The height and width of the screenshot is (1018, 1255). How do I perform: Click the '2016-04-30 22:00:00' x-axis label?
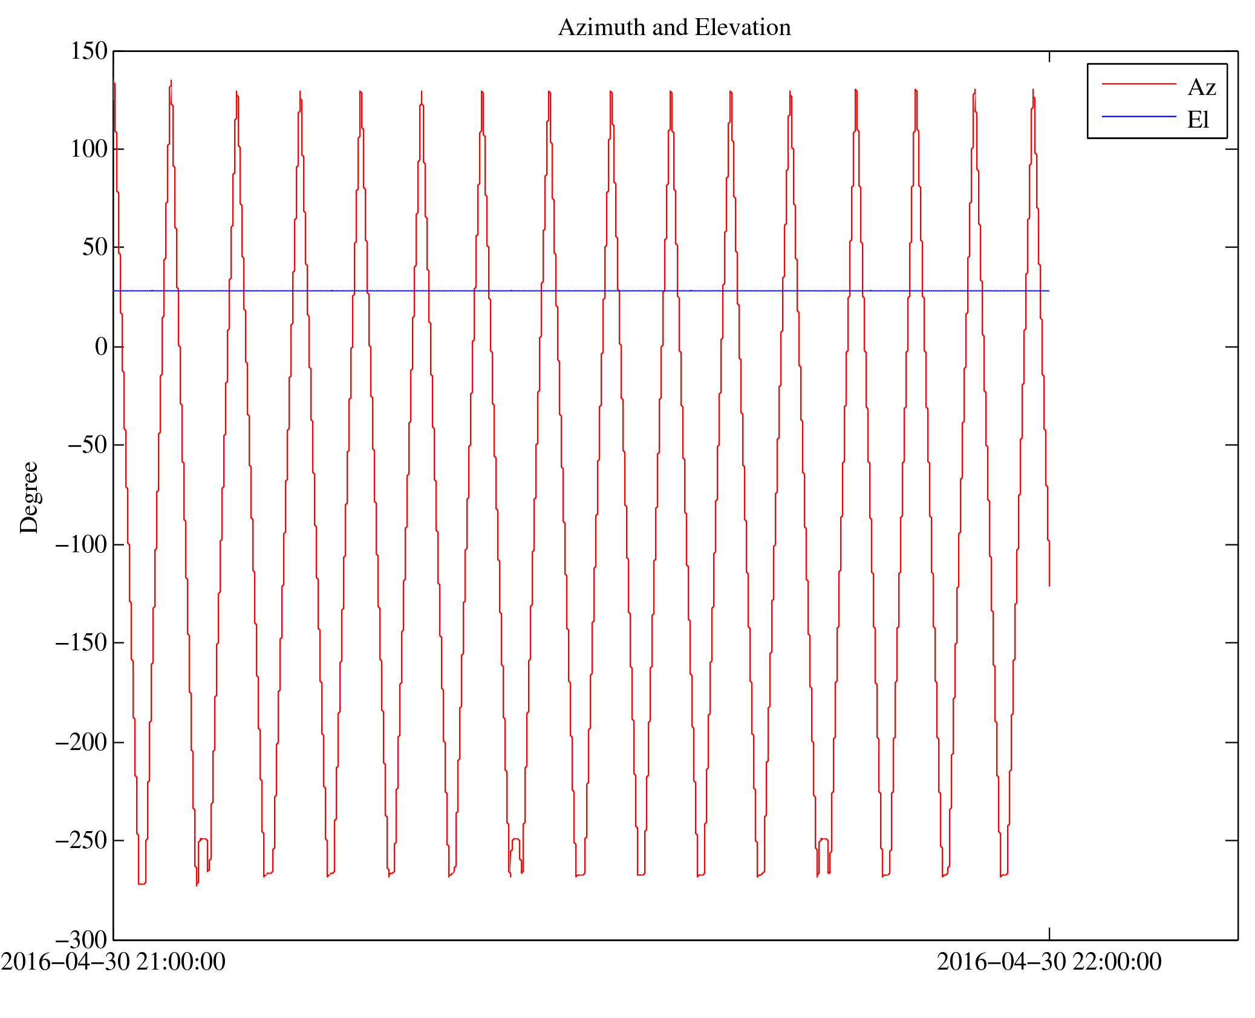1049,962
